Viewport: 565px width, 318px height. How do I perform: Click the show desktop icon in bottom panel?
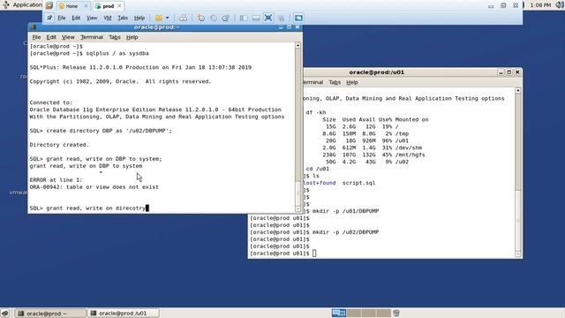5,314
